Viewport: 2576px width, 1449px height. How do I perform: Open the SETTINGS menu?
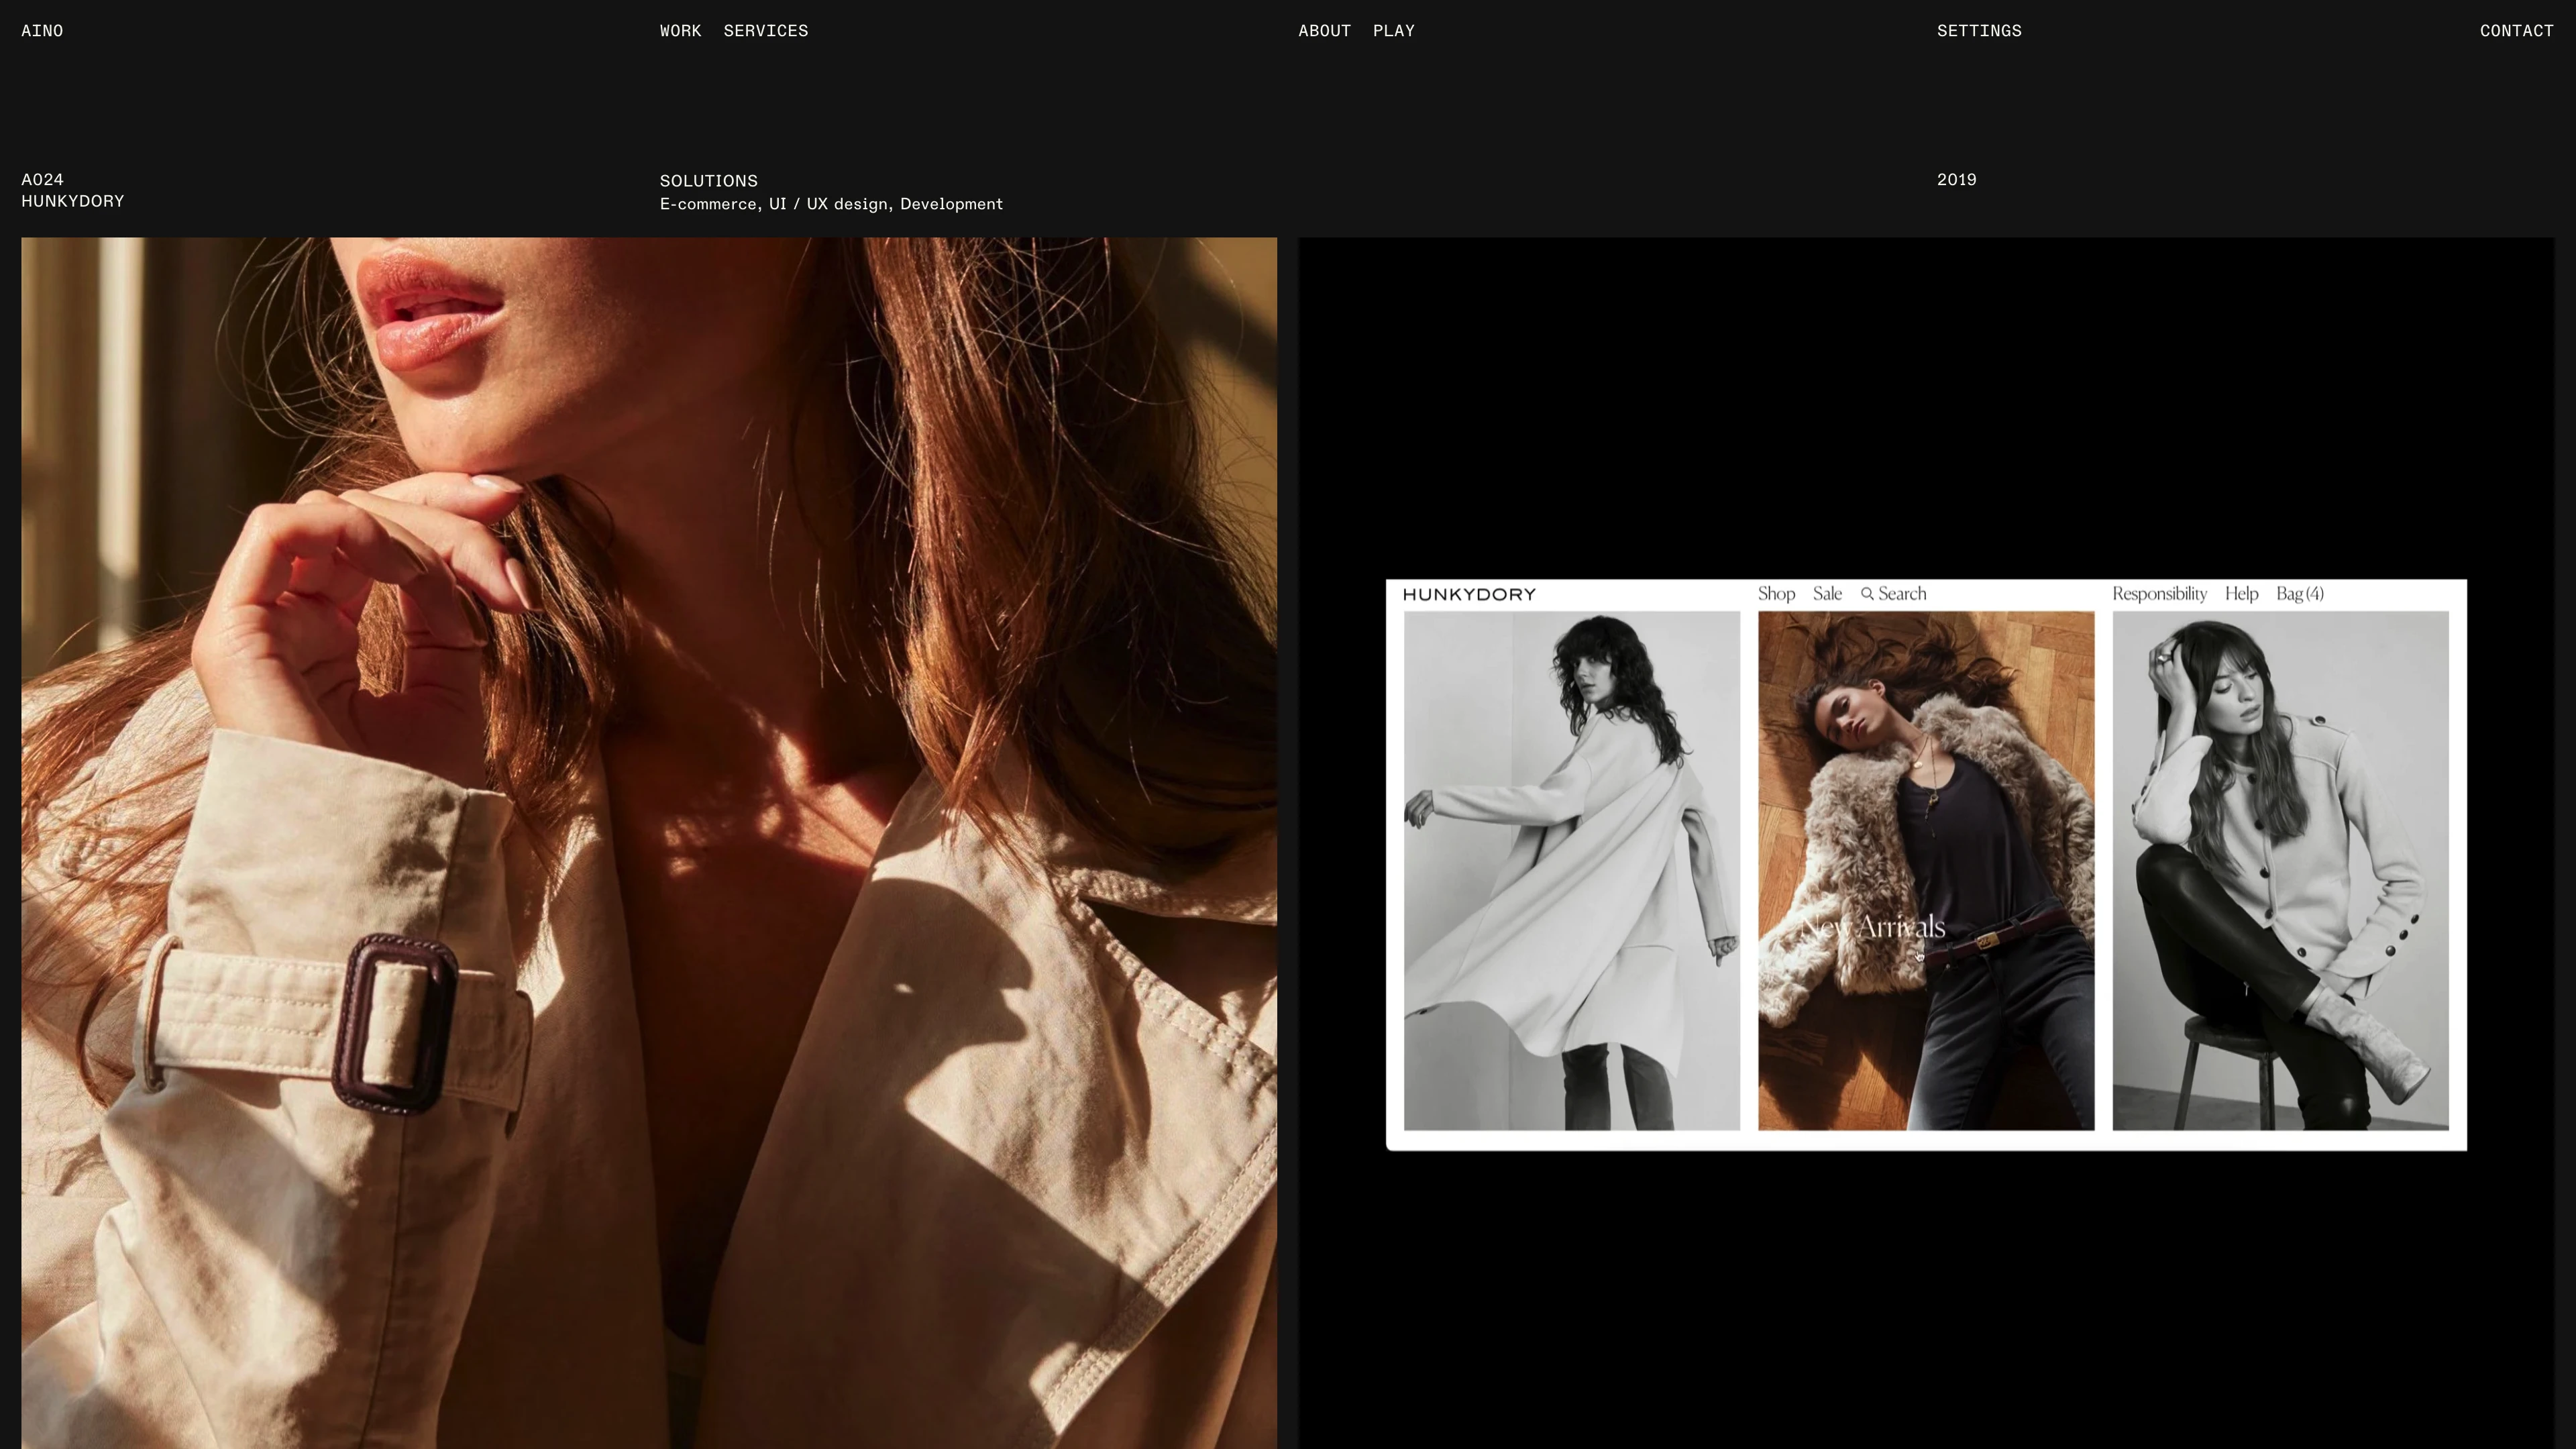(1978, 31)
